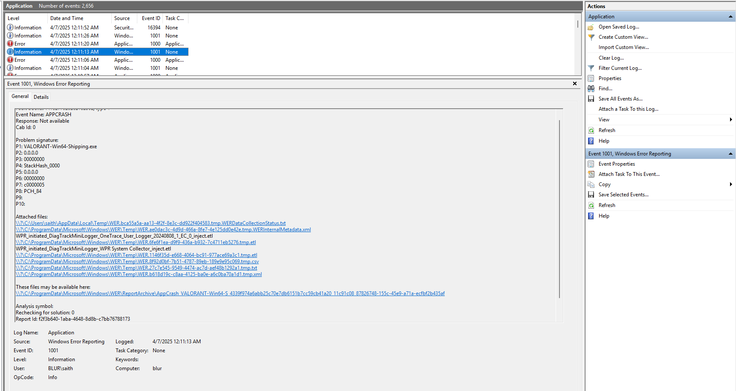Open the WER.27c7e545 tmp.txt file link
736x391 pixels.
pos(136,268)
